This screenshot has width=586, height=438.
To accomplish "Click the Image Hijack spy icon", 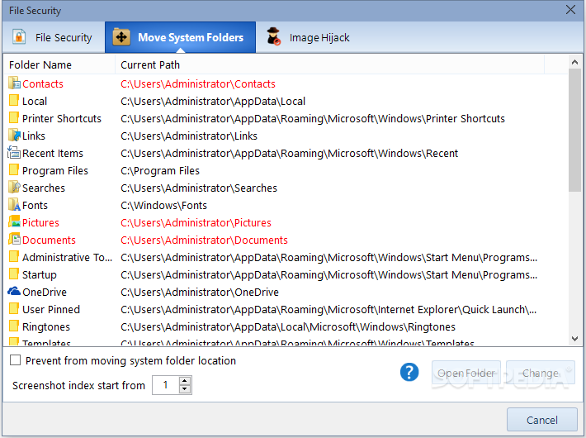I will [273, 36].
